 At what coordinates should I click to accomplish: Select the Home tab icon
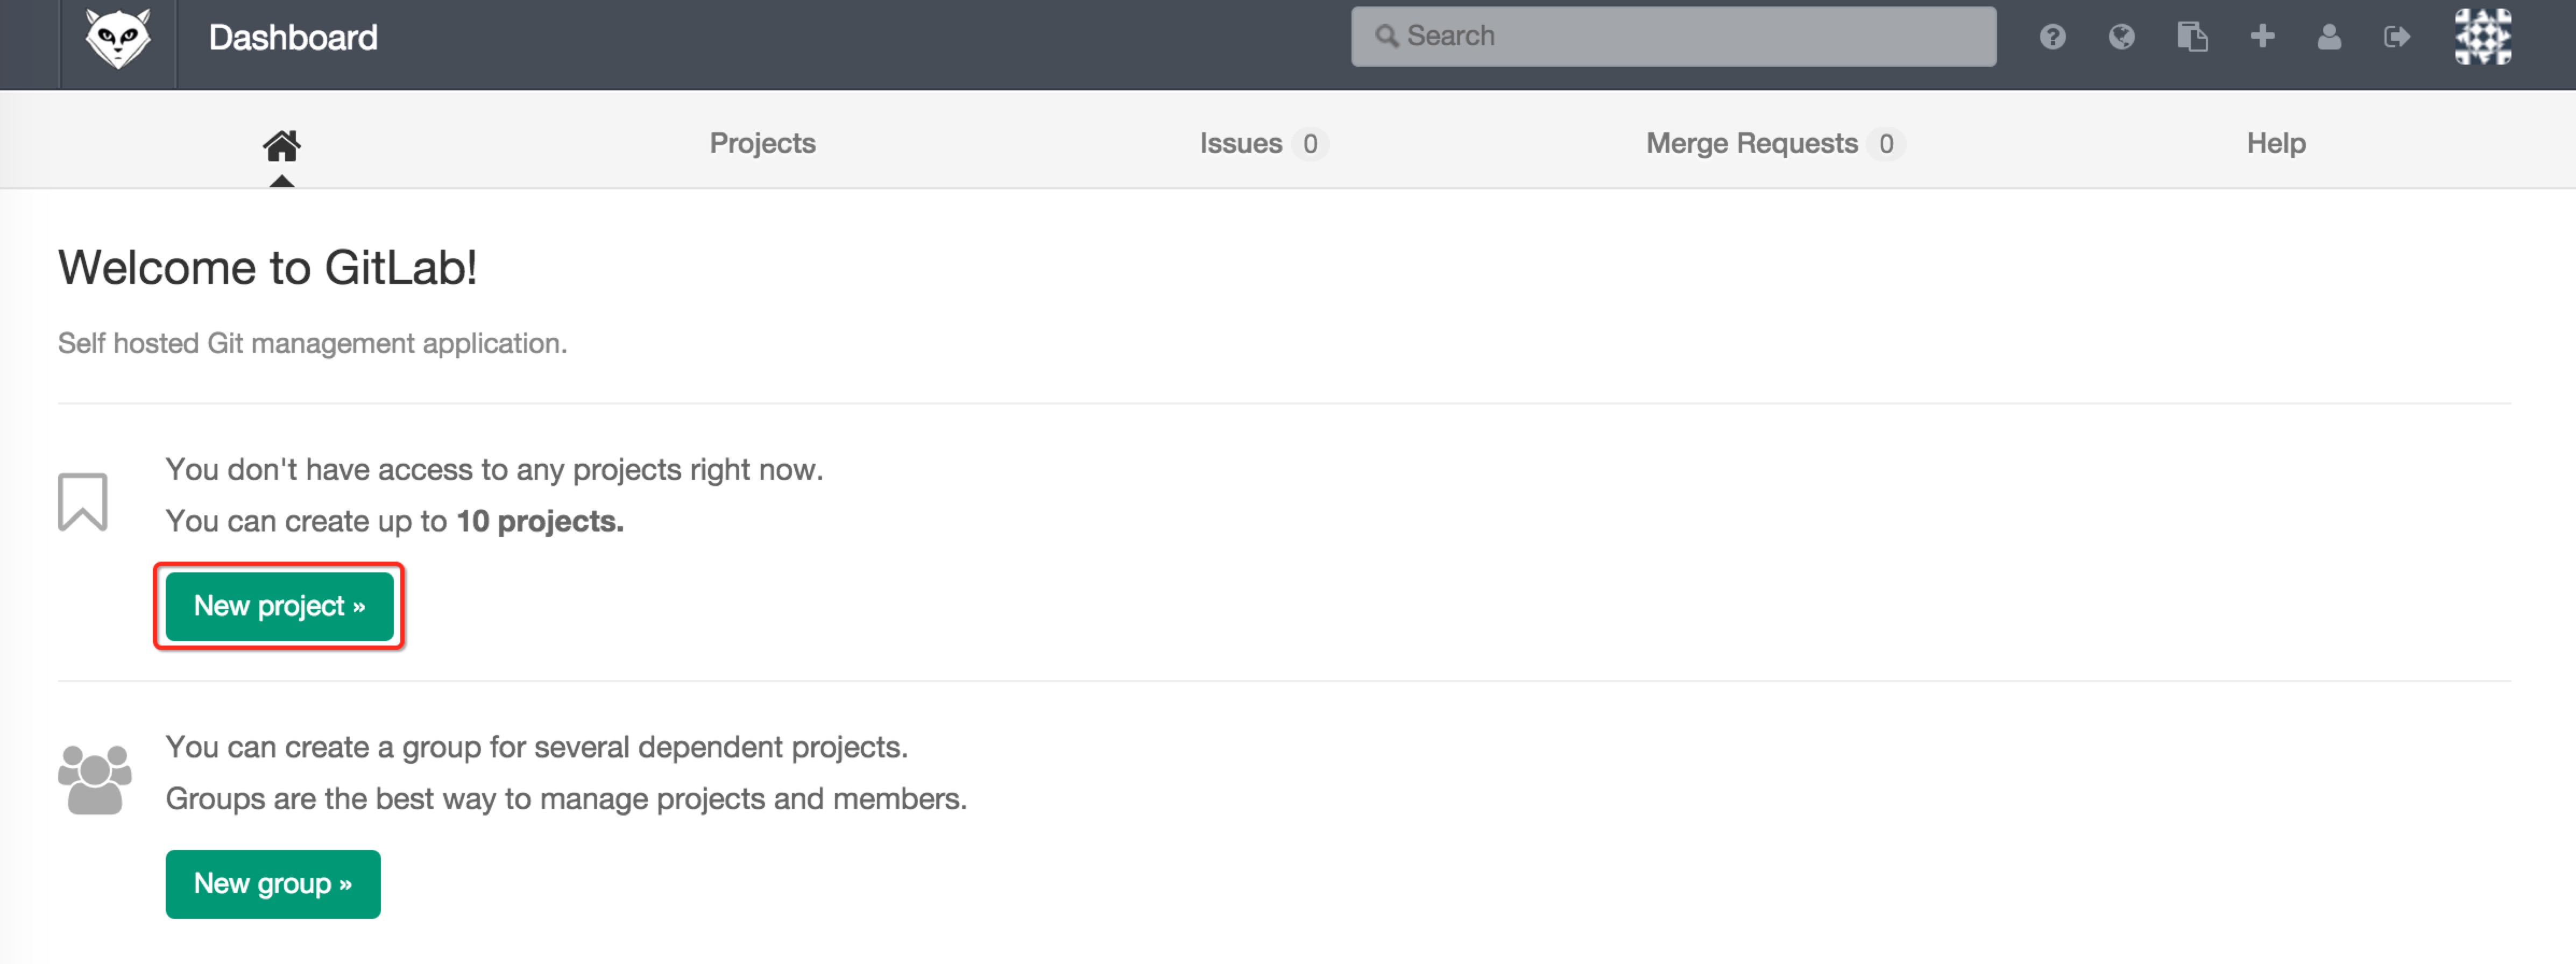point(282,146)
